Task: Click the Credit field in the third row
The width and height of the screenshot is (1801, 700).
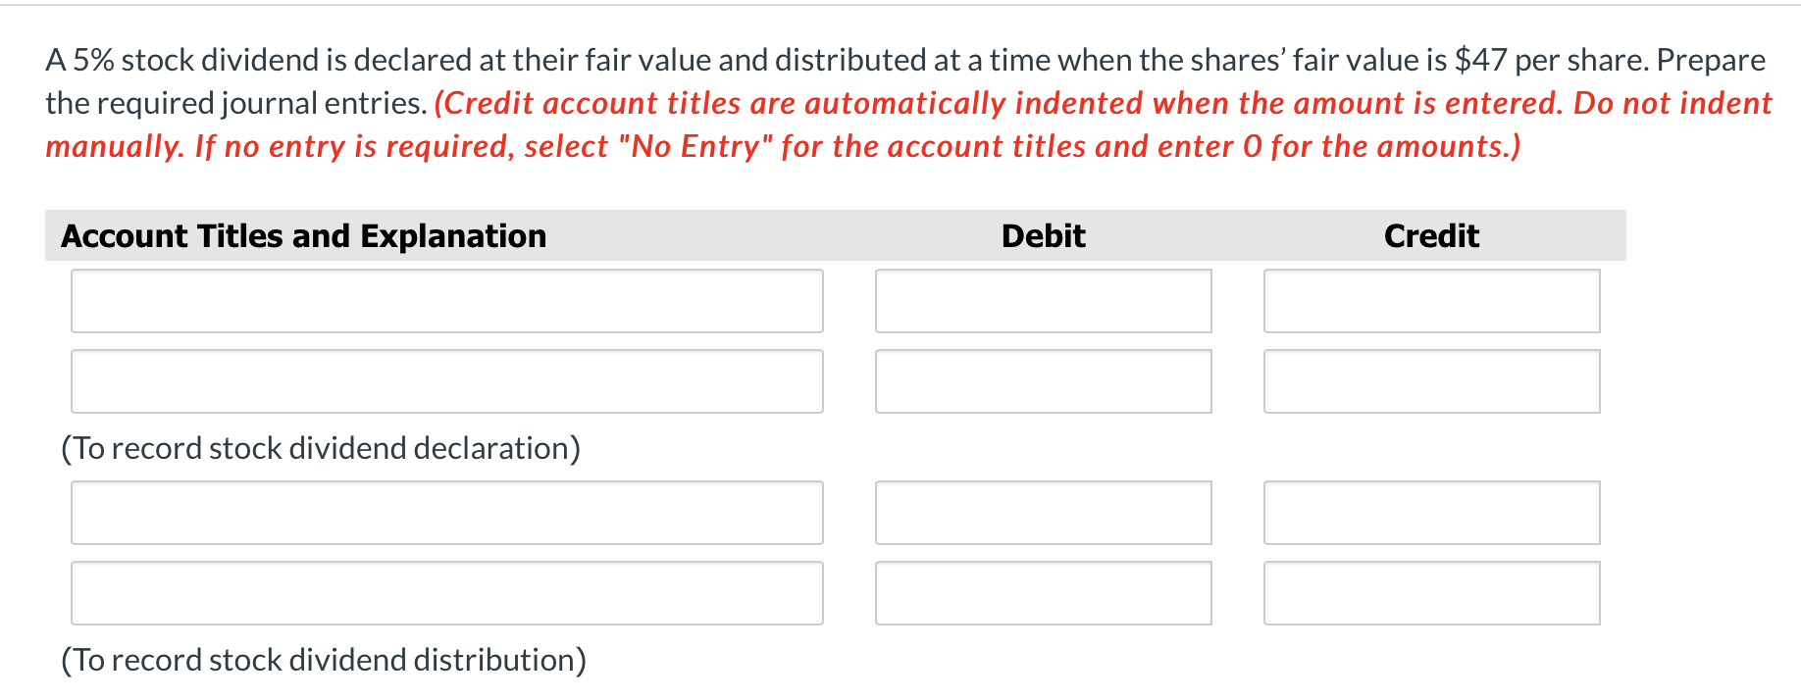Action: [x=1431, y=513]
